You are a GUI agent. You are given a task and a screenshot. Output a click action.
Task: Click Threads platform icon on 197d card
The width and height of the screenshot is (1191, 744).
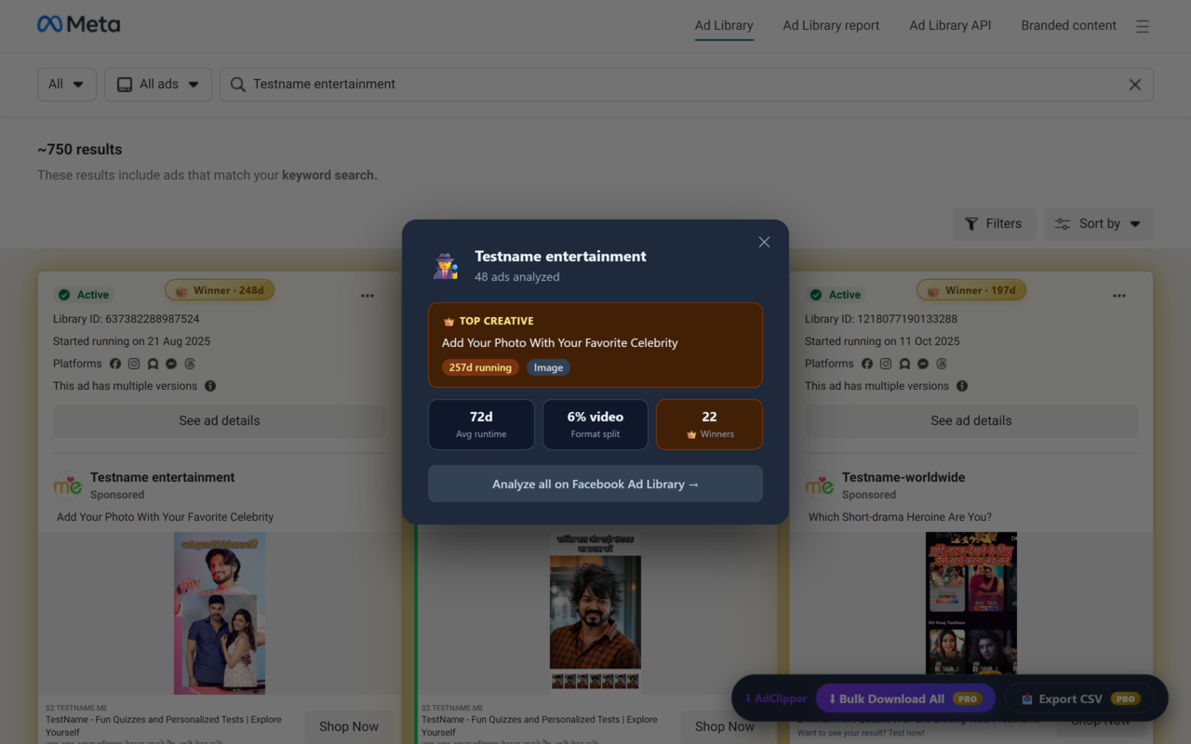click(942, 364)
